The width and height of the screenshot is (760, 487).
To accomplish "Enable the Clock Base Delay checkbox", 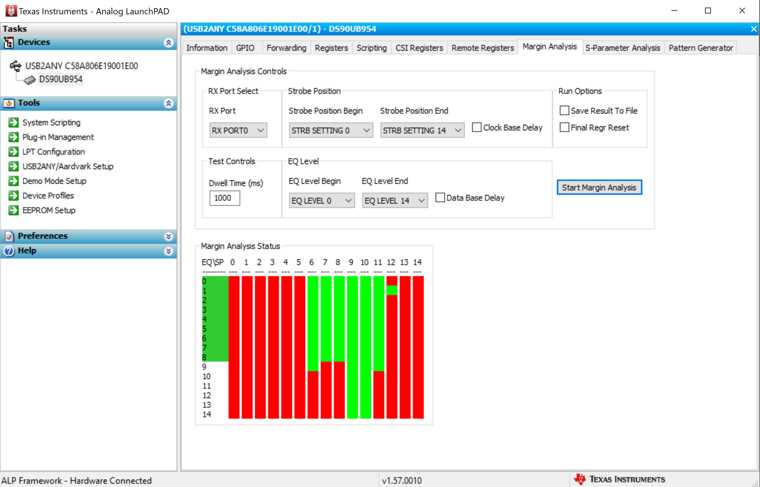I will (x=476, y=127).
